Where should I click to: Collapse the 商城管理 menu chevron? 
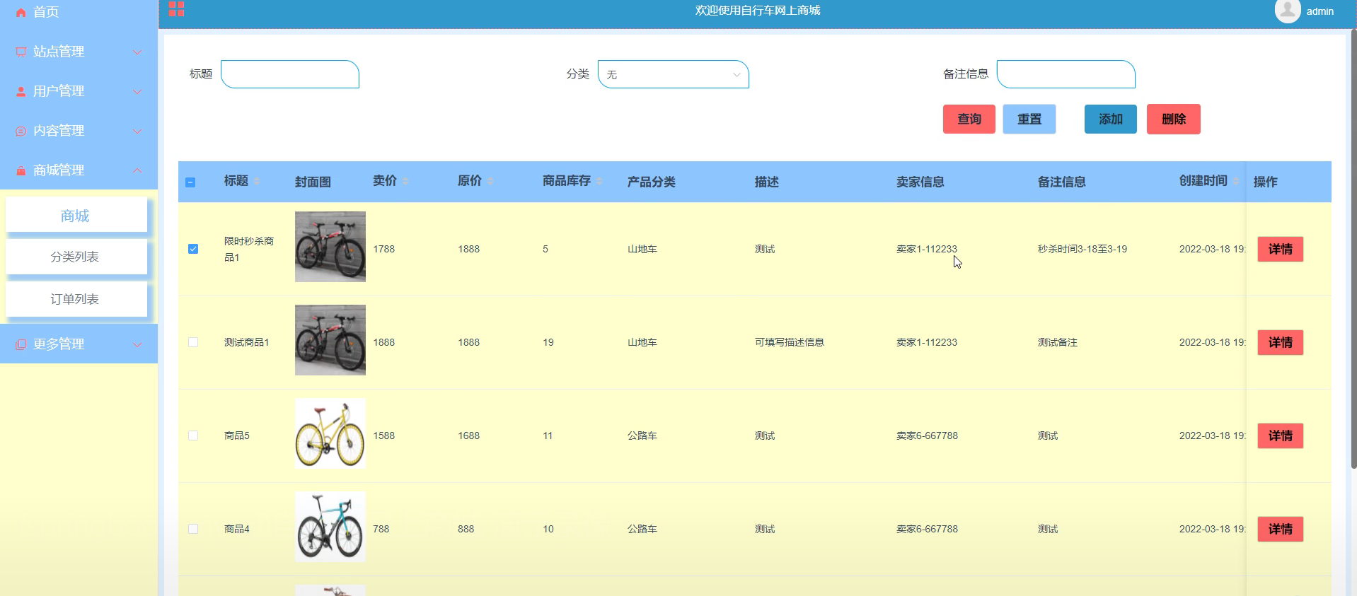click(137, 171)
